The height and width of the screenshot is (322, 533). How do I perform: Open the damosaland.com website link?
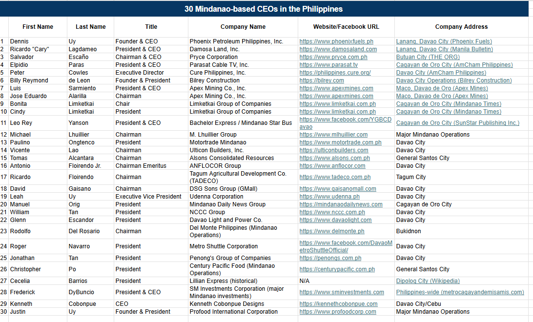click(338, 49)
